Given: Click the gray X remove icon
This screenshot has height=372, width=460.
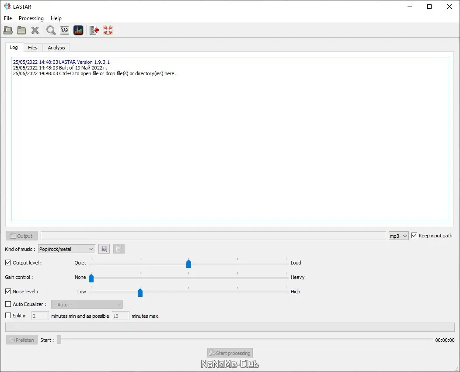Looking at the screenshot, I should (35, 30).
